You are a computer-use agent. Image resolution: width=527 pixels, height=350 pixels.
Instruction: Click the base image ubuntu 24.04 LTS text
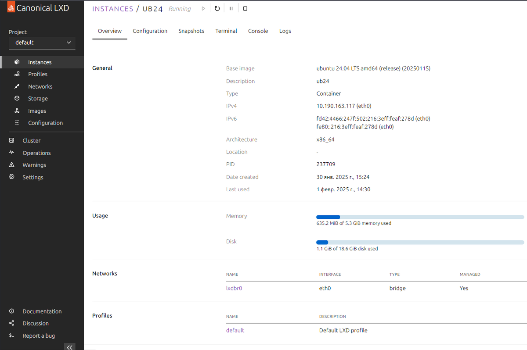coord(373,68)
